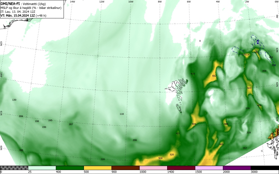The image size is (279, 174).
Task: Click the map value 481
Action: click(256, 52)
